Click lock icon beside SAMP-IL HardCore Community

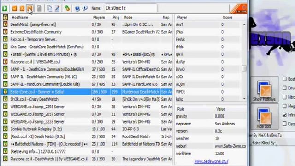[5, 84]
